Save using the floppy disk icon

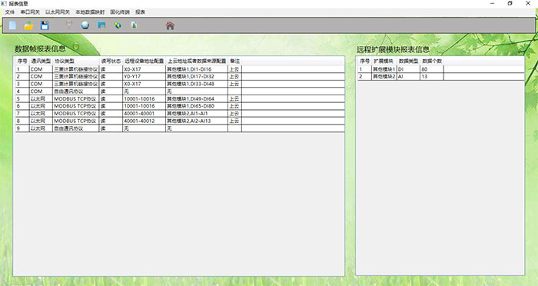coord(45,25)
